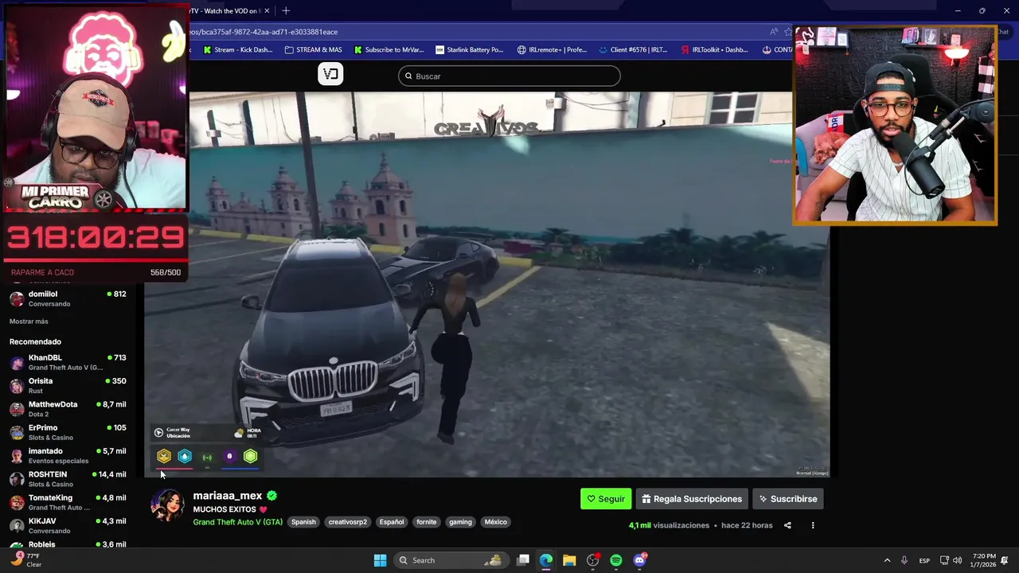Click Seguir to follow mariaaa_mex
Screen dimensions: 1019x573
tap(606, 499)
